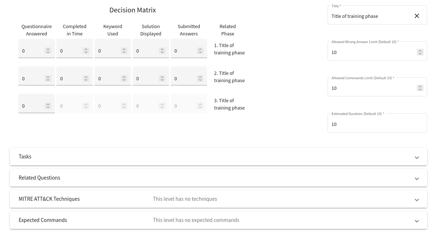Click stepper arrows on Allowed Commands Limit

(x=420, y=88)
